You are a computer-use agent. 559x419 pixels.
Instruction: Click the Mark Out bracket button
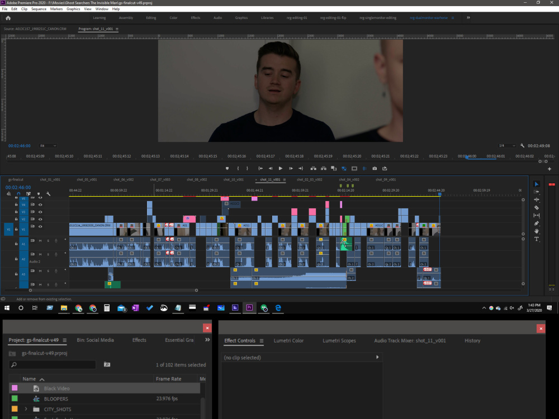pos(247,169)
